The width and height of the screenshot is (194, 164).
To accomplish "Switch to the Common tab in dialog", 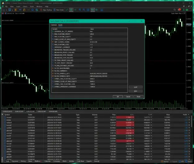I will pos(54,25).
